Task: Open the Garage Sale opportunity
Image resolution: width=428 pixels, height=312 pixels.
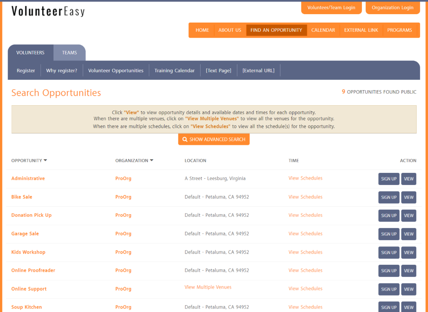Action: 25,234
